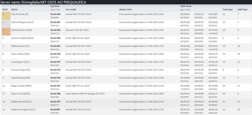Click Erik Del Fante's Honda NSX GT3 EVO 2019
Image resolution: width=252 pixels, height=115 pixels.
[x=78, y=14]
